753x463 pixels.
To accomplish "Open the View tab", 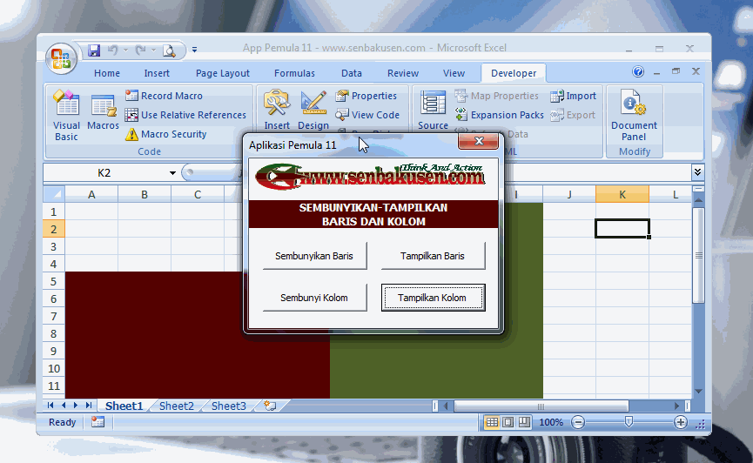I will (454, 73).
